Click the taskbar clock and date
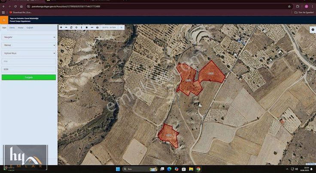 click(x=304, y=169)
